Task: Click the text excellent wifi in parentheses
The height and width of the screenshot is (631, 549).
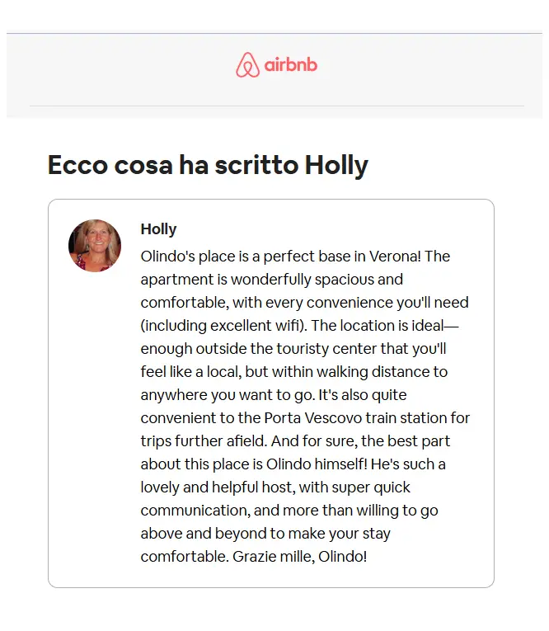Action: click(256, 326)
